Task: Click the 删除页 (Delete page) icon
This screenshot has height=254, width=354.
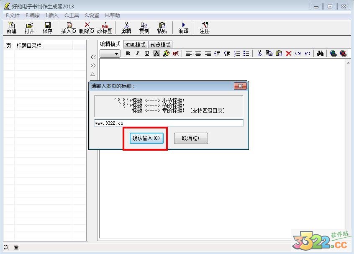Action: [87, 28]
